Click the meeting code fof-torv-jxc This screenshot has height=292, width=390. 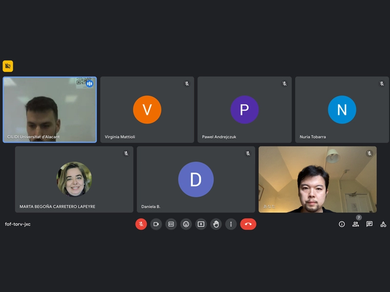pyautogui.click(x=18, y=224)
